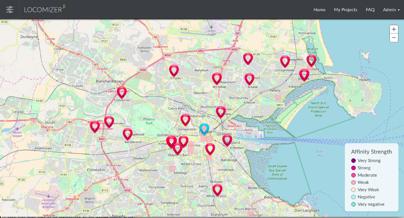Select the map pin near Castleknock
The image size is (404, 218).
122,92
